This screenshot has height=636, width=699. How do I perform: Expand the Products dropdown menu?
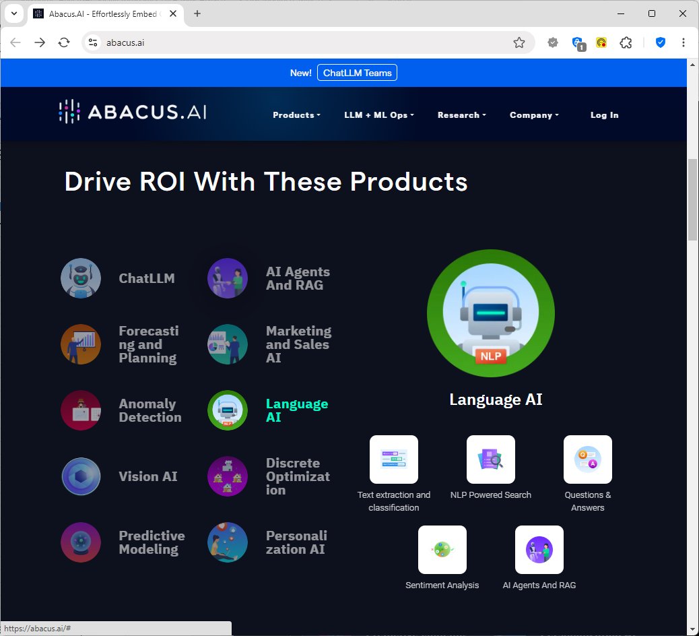pos(296,115)
